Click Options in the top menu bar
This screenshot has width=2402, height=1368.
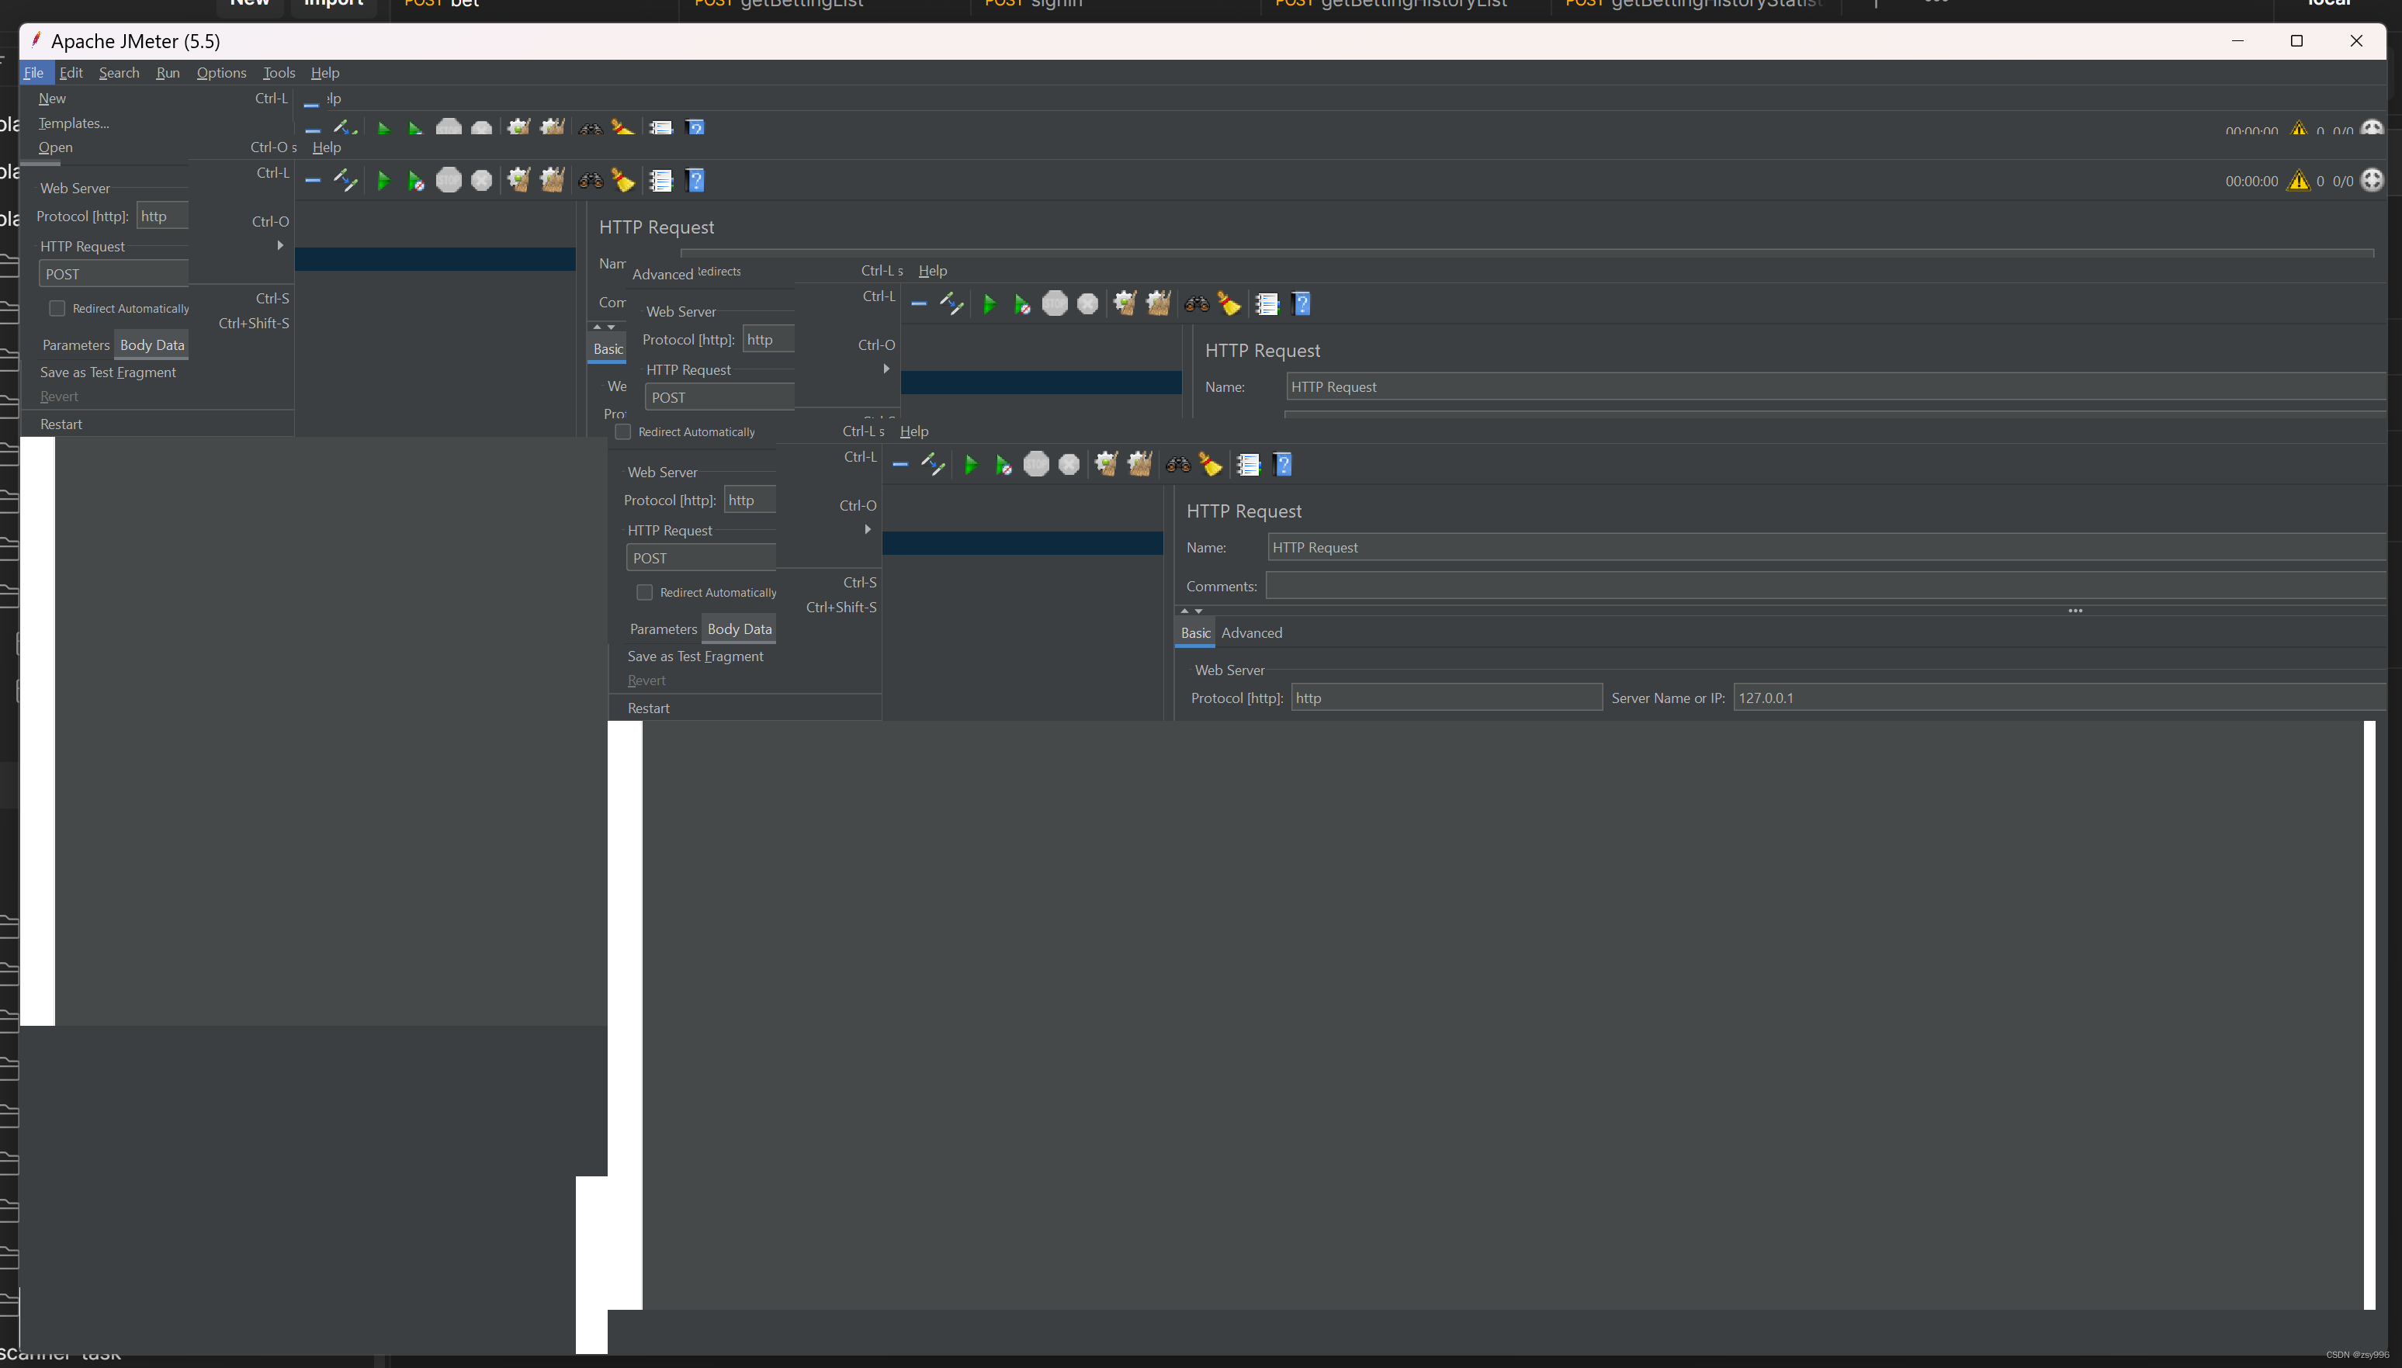coord(221,72)
